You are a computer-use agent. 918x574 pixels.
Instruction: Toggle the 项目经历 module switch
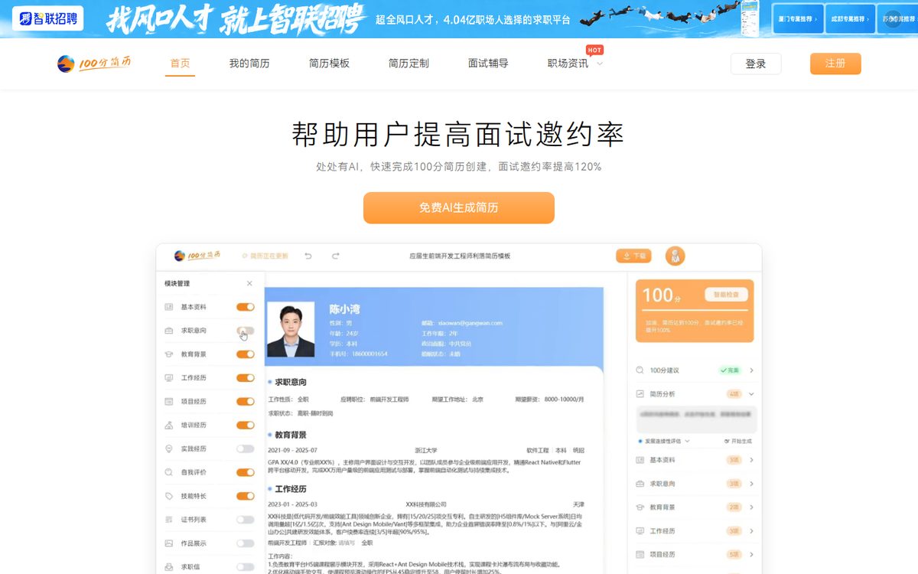pos(246,401)
